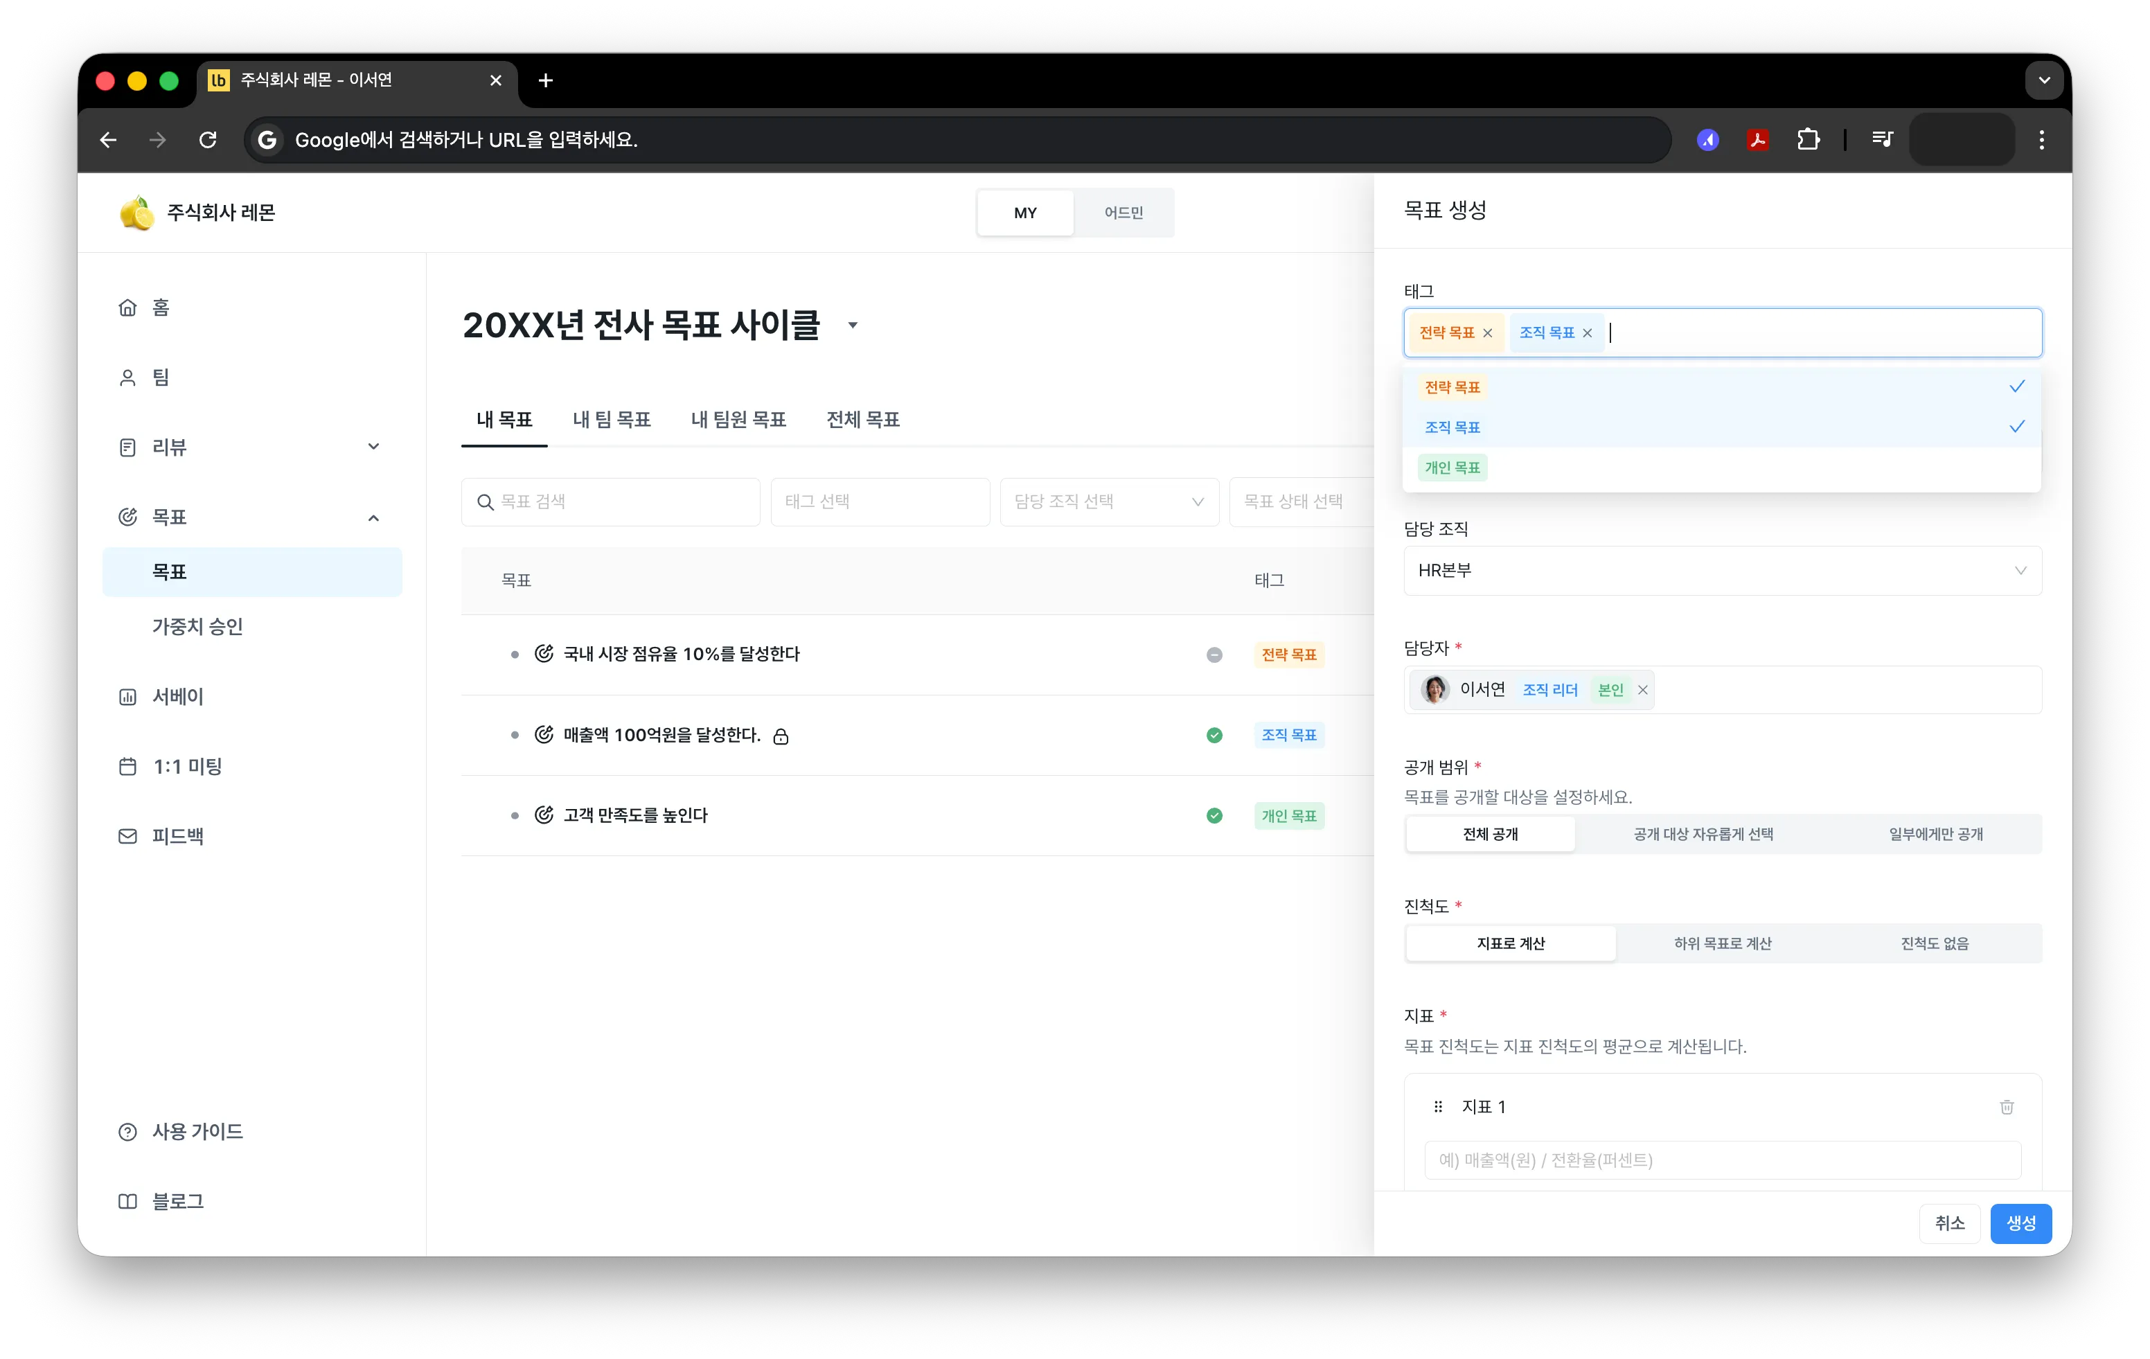Click the browser forward arrow
The image size is (2150, 1359).
[158, 139]
